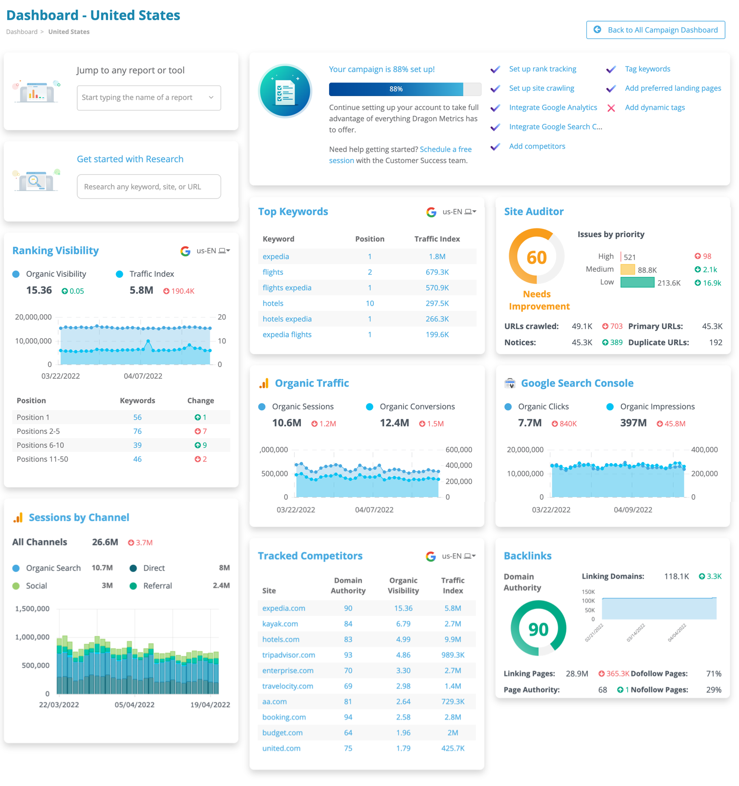Click Low priority green issues bar
This screenshot has width=739, height=786.
click(637, 283)
